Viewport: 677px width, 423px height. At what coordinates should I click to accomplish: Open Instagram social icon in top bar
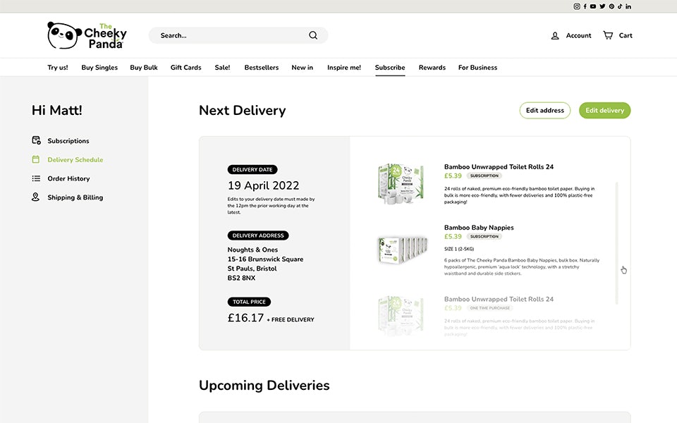pyautogui.click(x=576, y=6)
